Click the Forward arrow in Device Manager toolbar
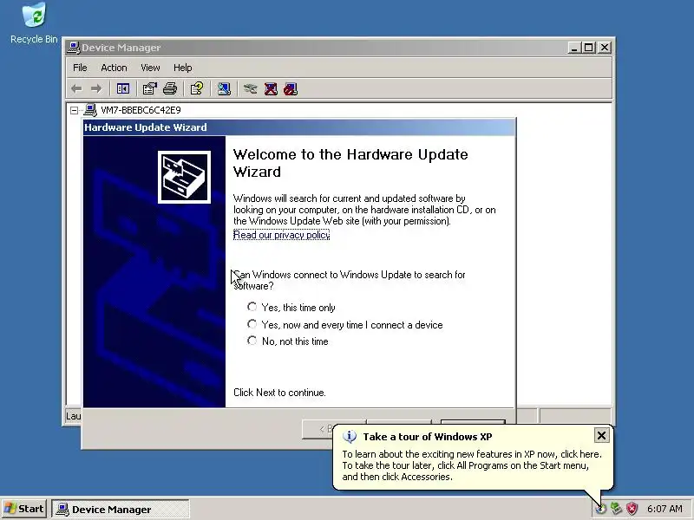 click(96, 89)
